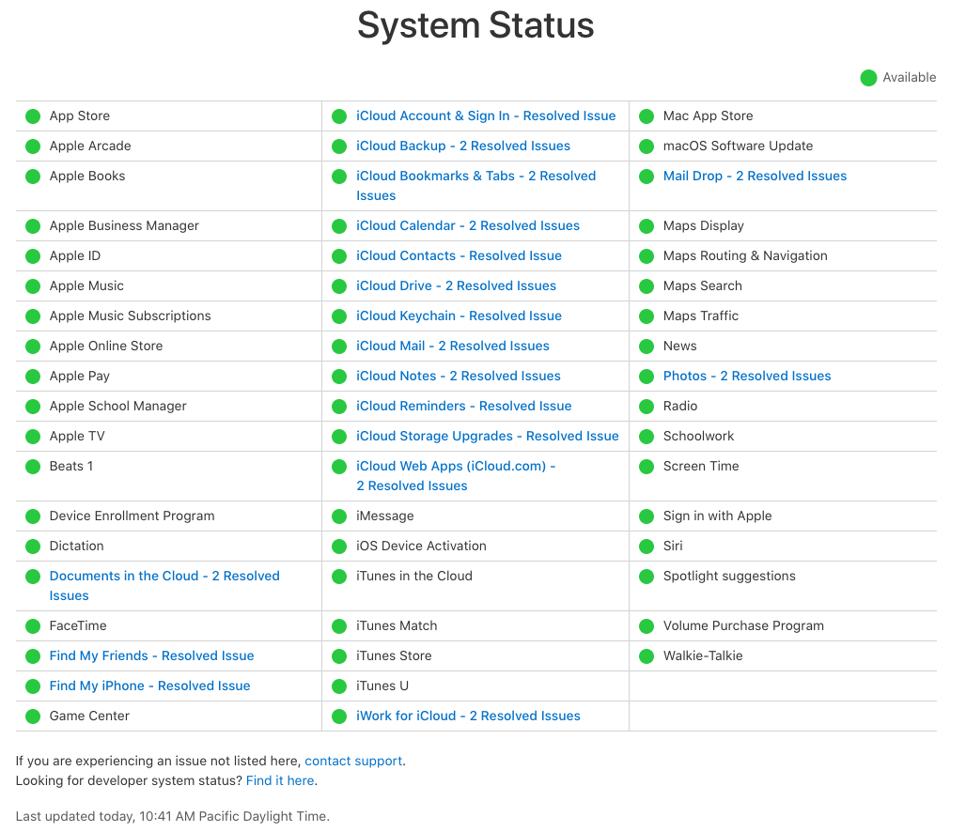The image size is (966, 832).
Task: Click the status dot next to Dictation
Action: click(x=33, y=547)
